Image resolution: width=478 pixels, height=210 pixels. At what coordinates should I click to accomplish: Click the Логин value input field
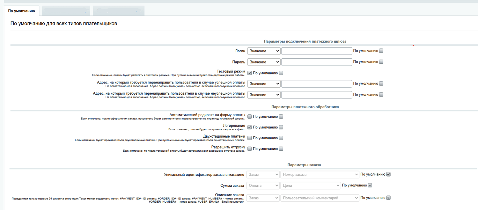click(x=316, y=51)
